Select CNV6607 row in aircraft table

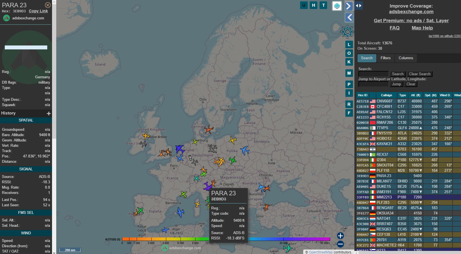coord(408,101)
